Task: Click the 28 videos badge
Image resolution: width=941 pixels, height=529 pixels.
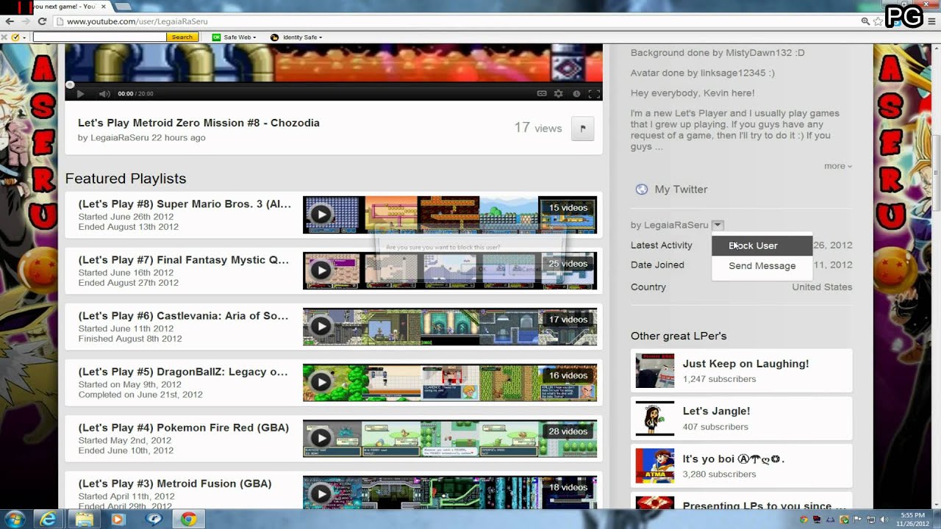Action: (x=568, y=431)
